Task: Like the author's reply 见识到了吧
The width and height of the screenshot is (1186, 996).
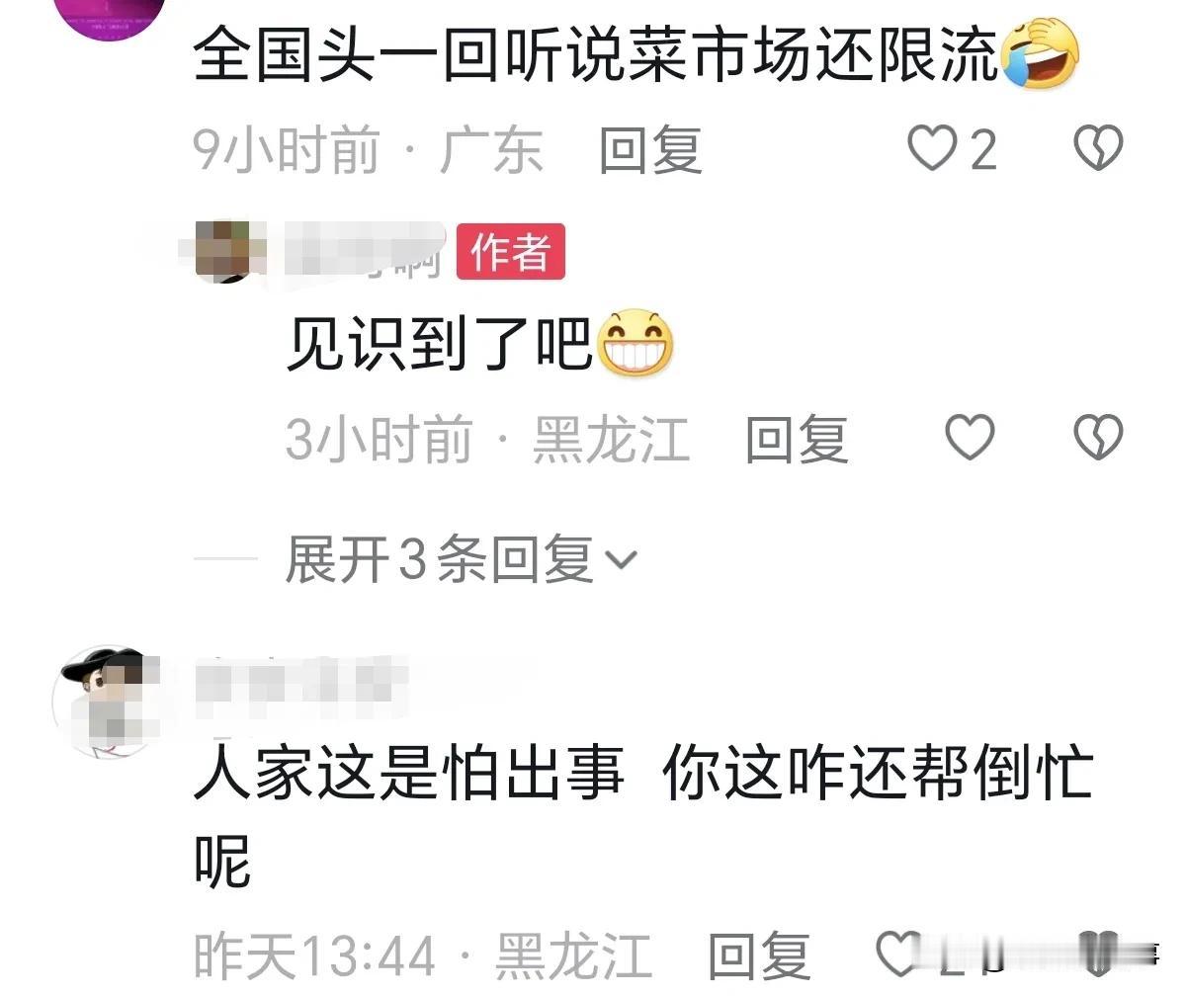Action: click(971, 438)
